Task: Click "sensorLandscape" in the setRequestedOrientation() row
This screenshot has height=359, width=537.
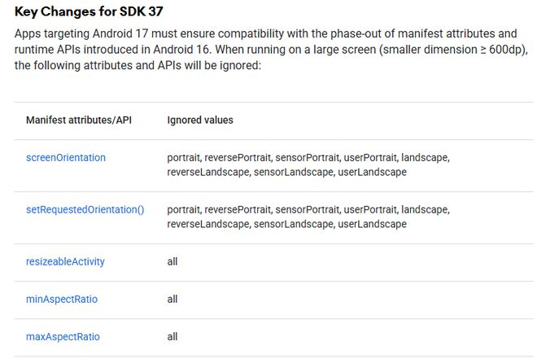Action: [x=294, y=224]
